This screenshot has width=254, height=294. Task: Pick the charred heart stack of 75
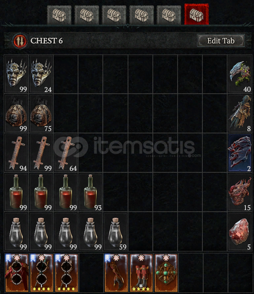[41, 114]
